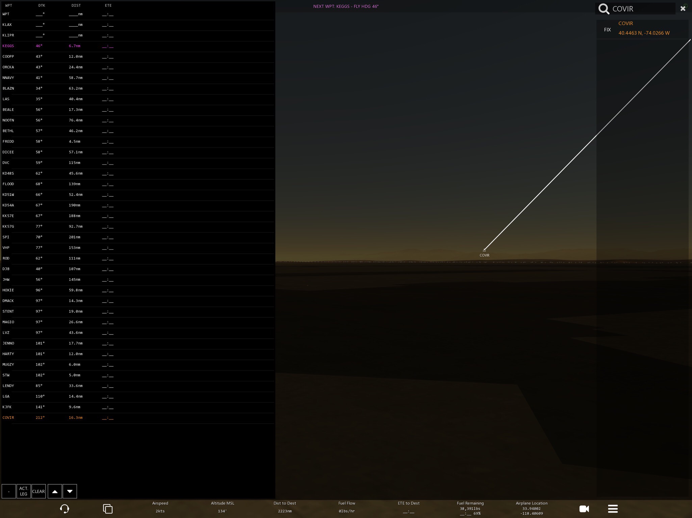
Task: Click the COVIR search input field
Action: click(642, 9)
